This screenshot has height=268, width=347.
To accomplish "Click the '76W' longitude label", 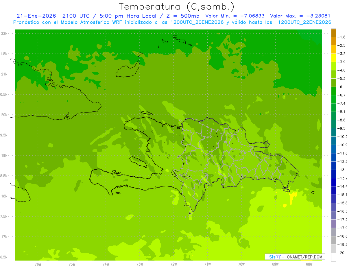I will (38, 264).
